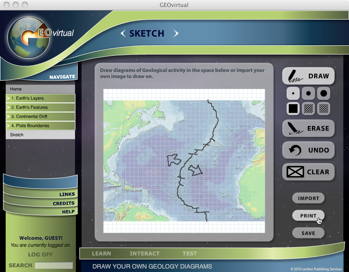Expand the 3. Continental Drift section
This screenshot has height=272, width=349.
coord(40,116)
